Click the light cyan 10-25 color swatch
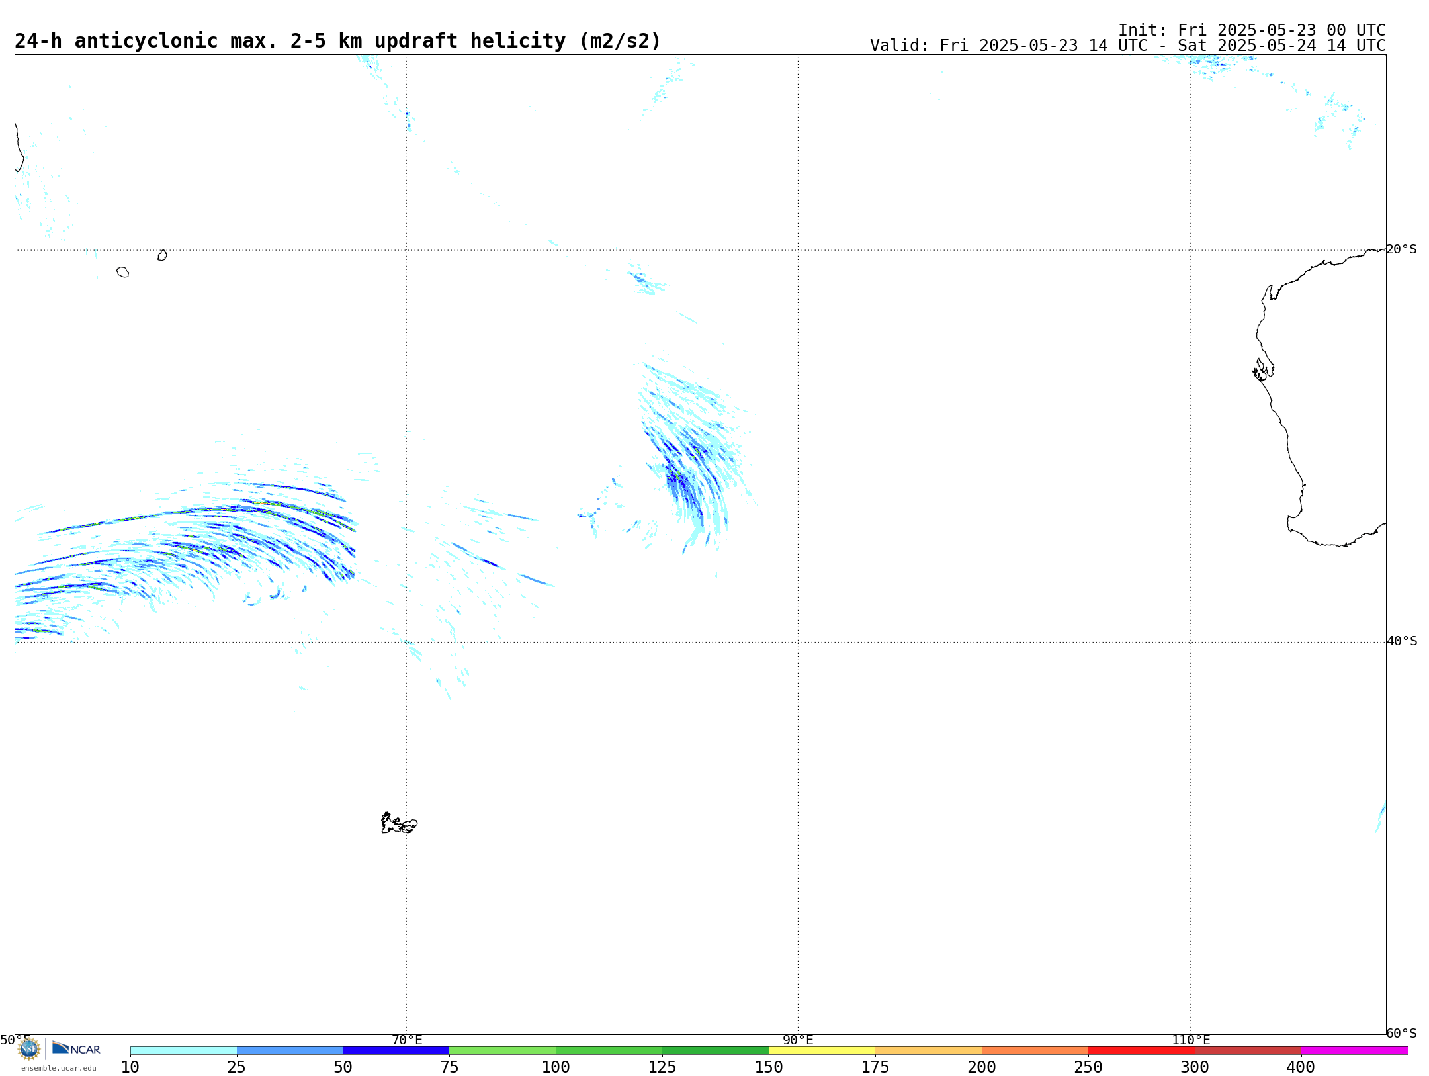This screenshot has width=1429, height=1076. [x=183, y=1051]
